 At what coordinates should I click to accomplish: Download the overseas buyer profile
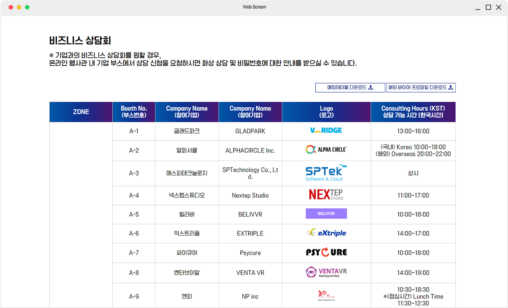[420, 87]
